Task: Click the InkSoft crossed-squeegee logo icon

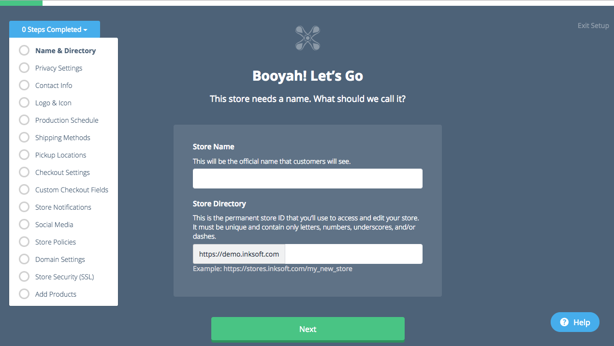Action: click(307, 38)
